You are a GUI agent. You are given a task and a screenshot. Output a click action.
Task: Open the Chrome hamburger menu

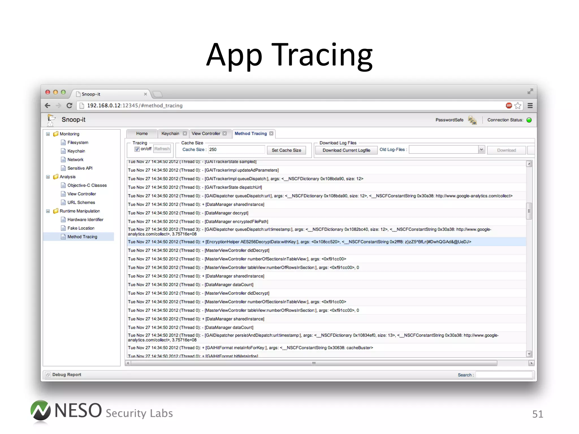pyautogui.click(x=530, y=105)
